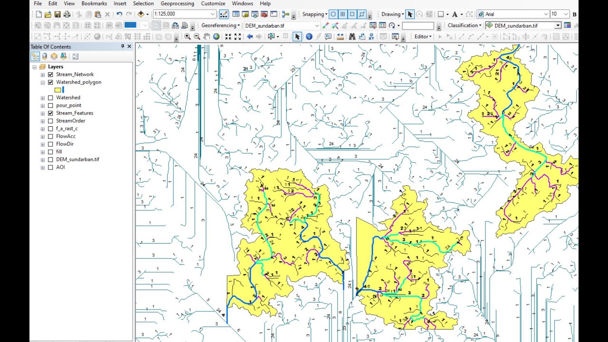This screenshot has width=608, height=342.
Task: Select the Measure ruler tool
Action: coord(341,37)
